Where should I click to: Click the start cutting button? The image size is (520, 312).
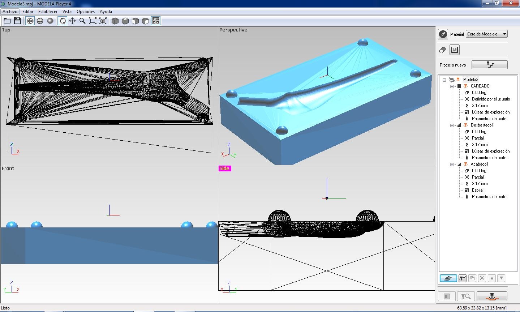pos(492,296)
